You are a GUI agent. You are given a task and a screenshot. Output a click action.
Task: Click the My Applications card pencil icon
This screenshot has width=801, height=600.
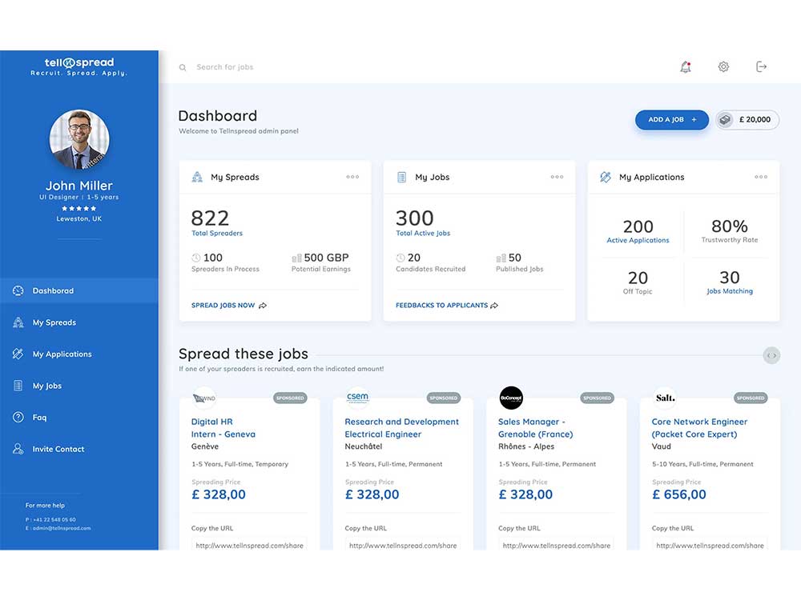click(x=606, y=177)
